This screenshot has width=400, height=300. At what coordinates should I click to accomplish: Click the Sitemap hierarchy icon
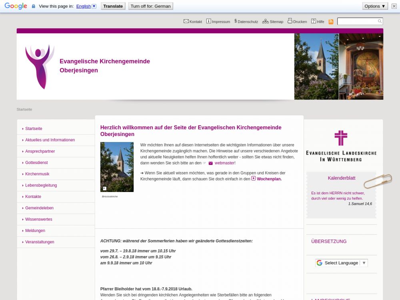(x=265, y=21)
